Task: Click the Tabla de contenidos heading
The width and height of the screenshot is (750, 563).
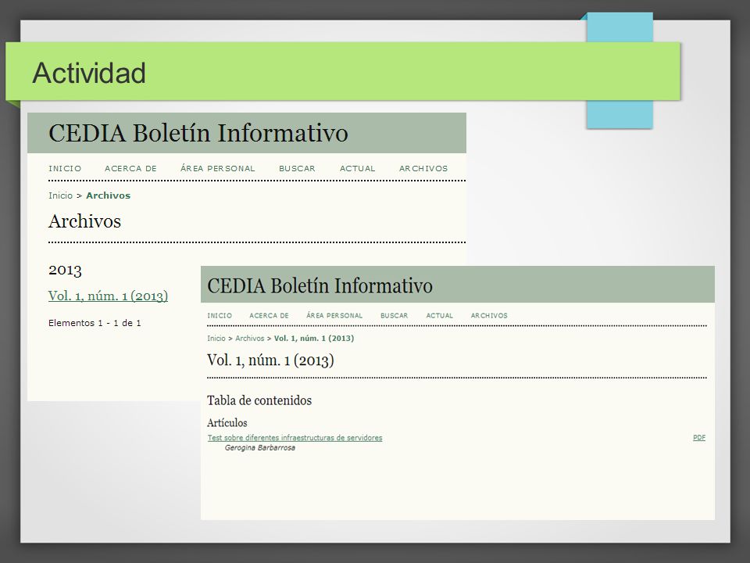Action: click(259, 400)
